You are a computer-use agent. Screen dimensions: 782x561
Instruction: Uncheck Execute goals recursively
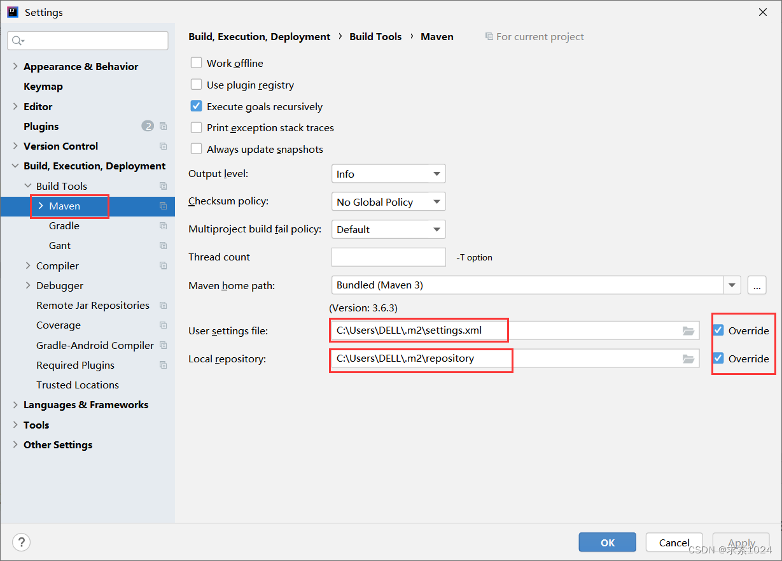(x=196, y=106)
